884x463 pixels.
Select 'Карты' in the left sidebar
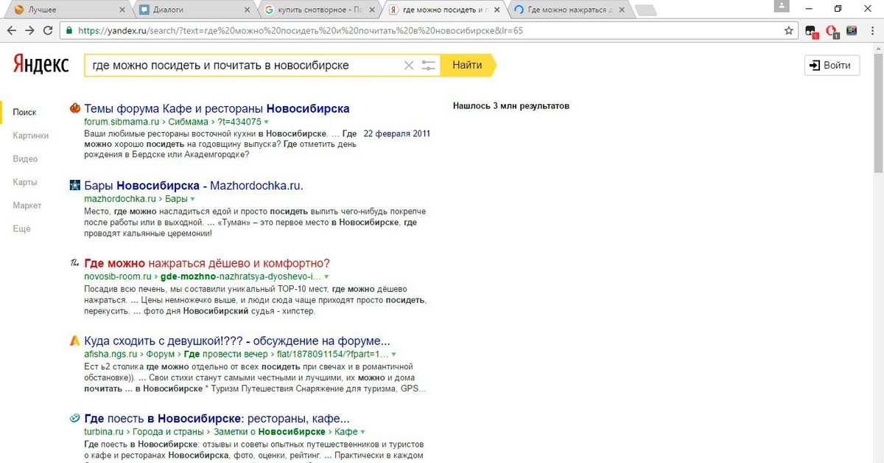coord(25,182)
